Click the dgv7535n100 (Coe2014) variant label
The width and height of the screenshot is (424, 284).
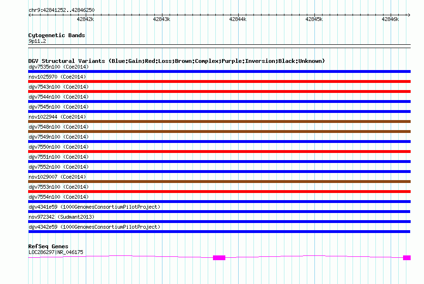[x=59, y=67]
